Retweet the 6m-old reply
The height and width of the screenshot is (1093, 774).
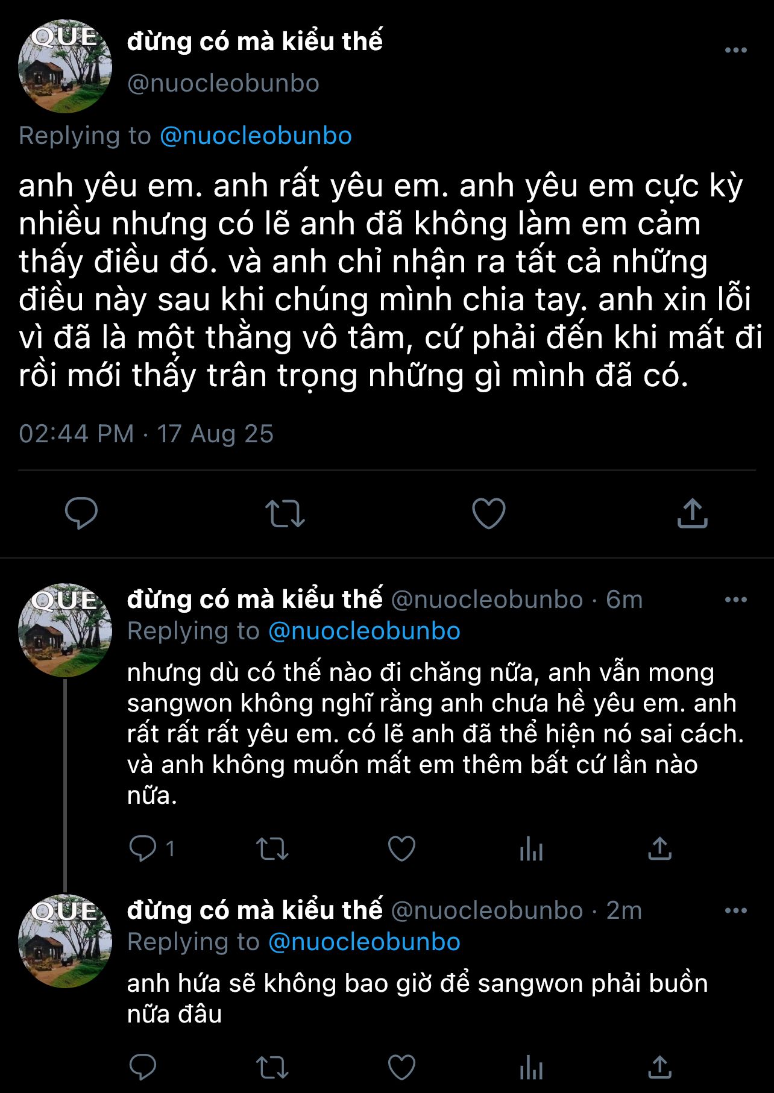coord(272,849)
